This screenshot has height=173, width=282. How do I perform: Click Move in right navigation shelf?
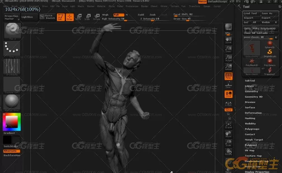point(228,134)
